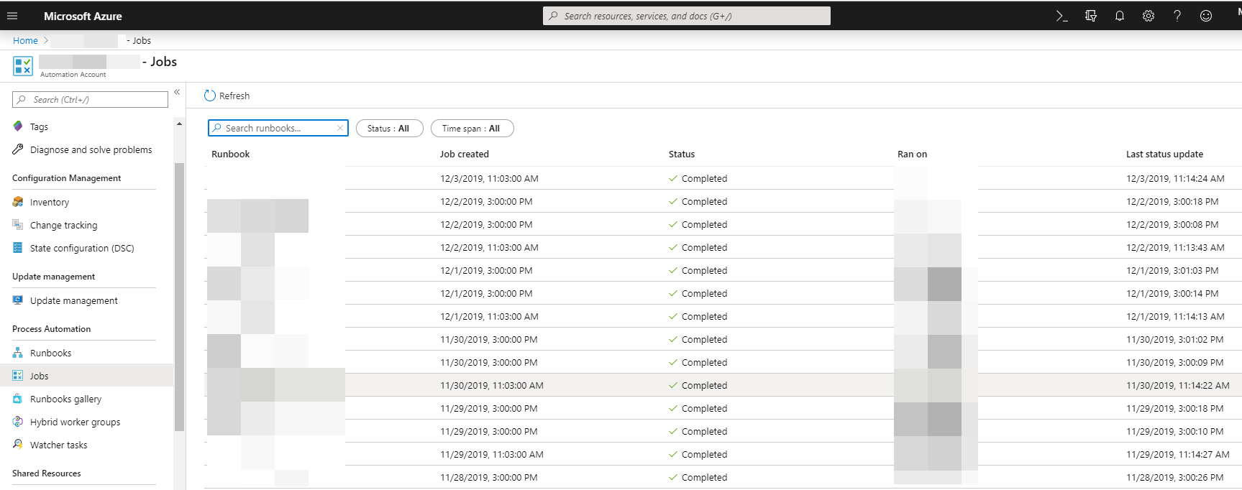Open Hybrid worker groups in the sidebar
The height and width of the screenshot is (490, 1242).
coord(75,422)
